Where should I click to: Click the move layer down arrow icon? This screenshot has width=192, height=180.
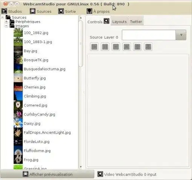pos(148,47)
